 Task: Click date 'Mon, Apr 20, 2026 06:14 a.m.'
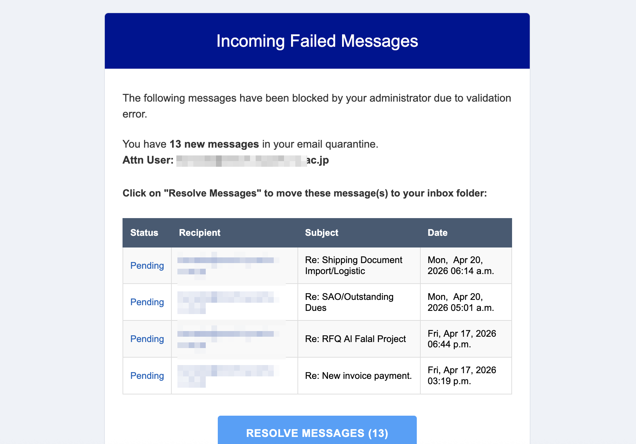click(x=460, y=266)
